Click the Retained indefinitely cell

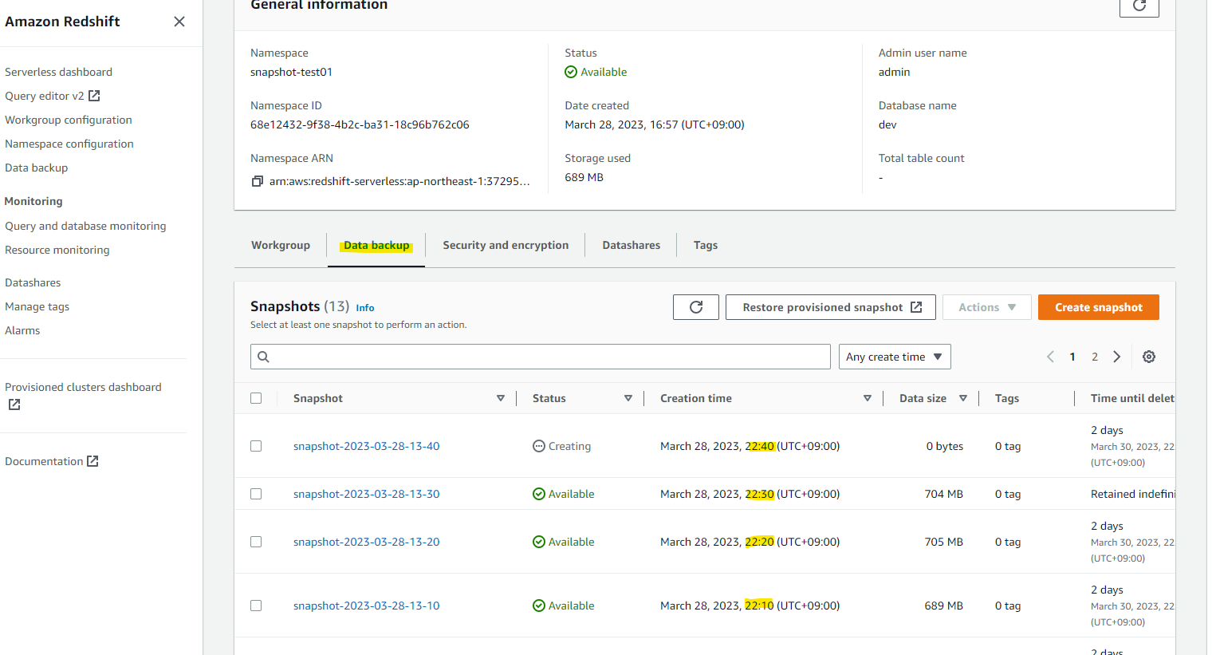point(1133,494)
